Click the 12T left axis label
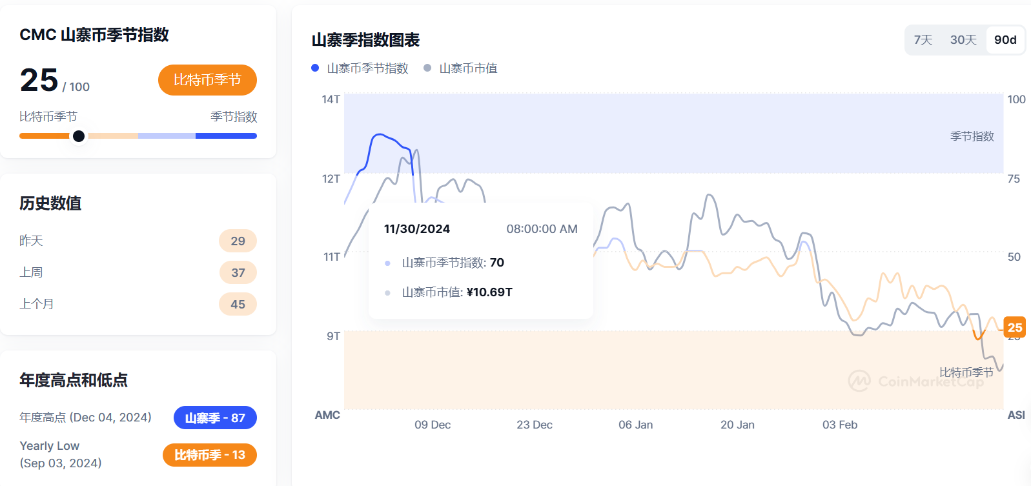Image resolution: width=1031 pixels, height=486 pixels. pos(331,179)
